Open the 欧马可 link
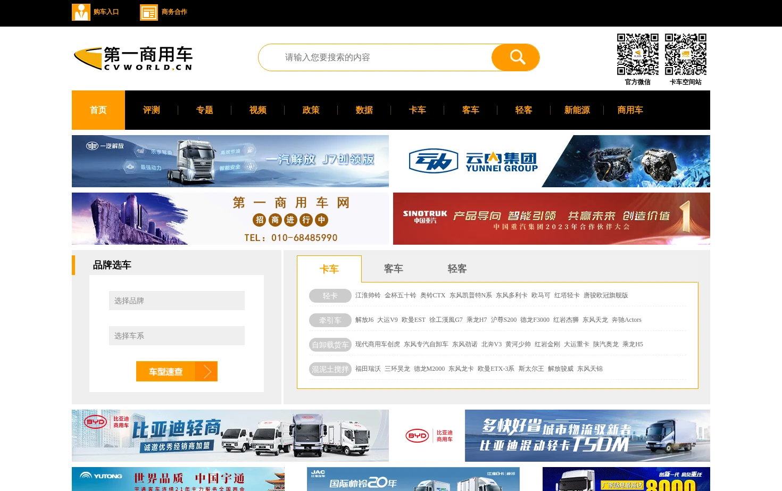The width and height of the screenshot is (782, 491). click(x=541, y=295)
